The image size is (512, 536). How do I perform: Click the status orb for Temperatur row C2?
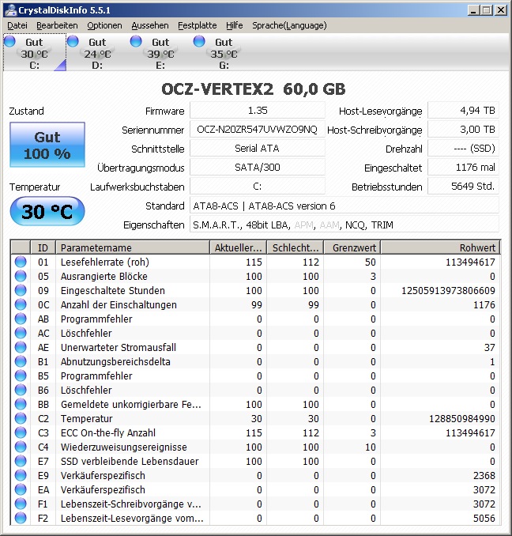point(21,419)
